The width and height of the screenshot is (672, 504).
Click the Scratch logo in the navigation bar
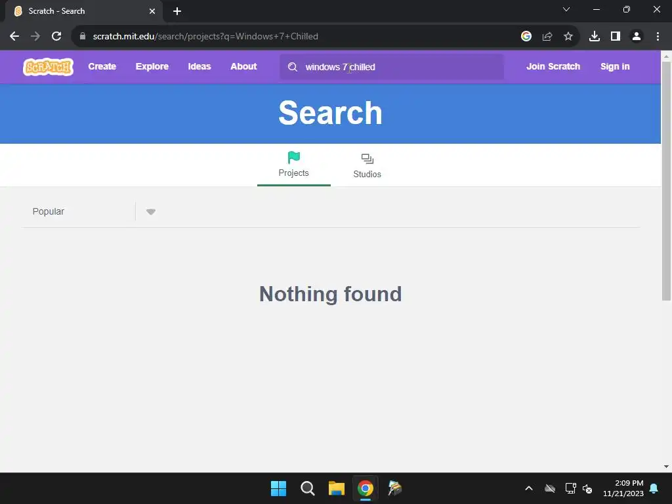pyautogui.click(x=48, y=67)
